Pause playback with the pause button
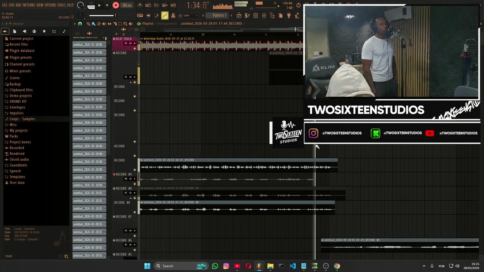 click(x=99, y=5)
